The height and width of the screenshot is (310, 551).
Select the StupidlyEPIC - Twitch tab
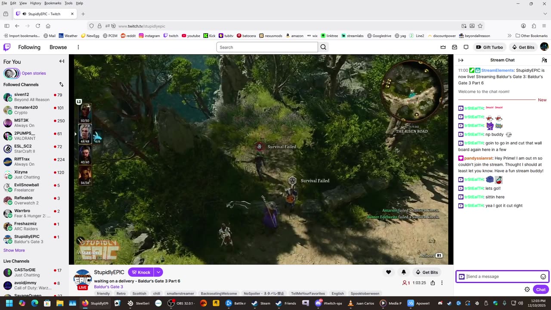point(45,14)
